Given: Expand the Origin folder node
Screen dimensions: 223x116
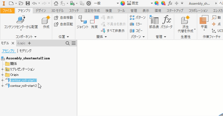Looking at the screenshot, I should (2, 75).
